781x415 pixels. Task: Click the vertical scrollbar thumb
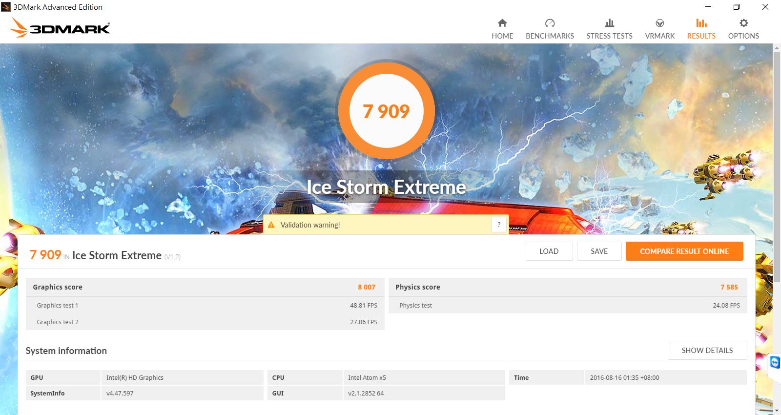click(777, 166)
